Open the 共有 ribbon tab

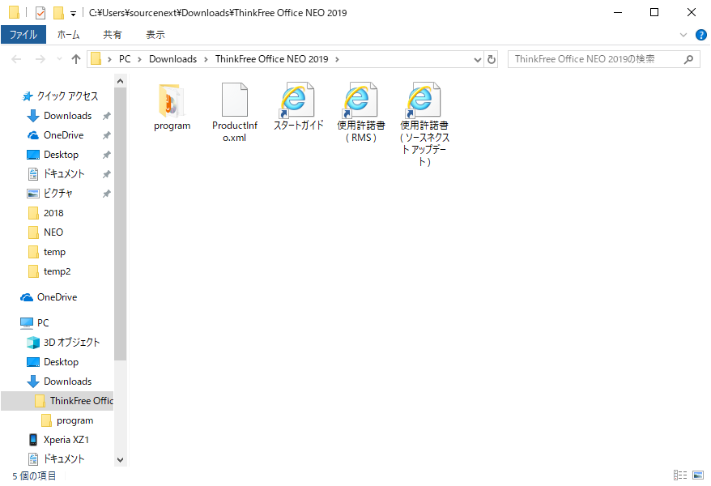pyautogui.click(x=112, y=35)
